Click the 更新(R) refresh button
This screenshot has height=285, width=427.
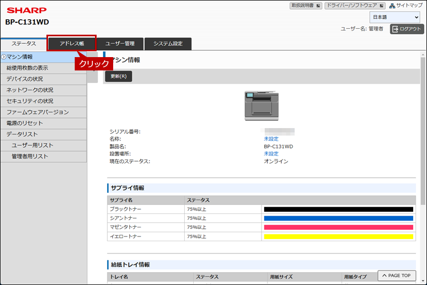click(x=118, y=76)
